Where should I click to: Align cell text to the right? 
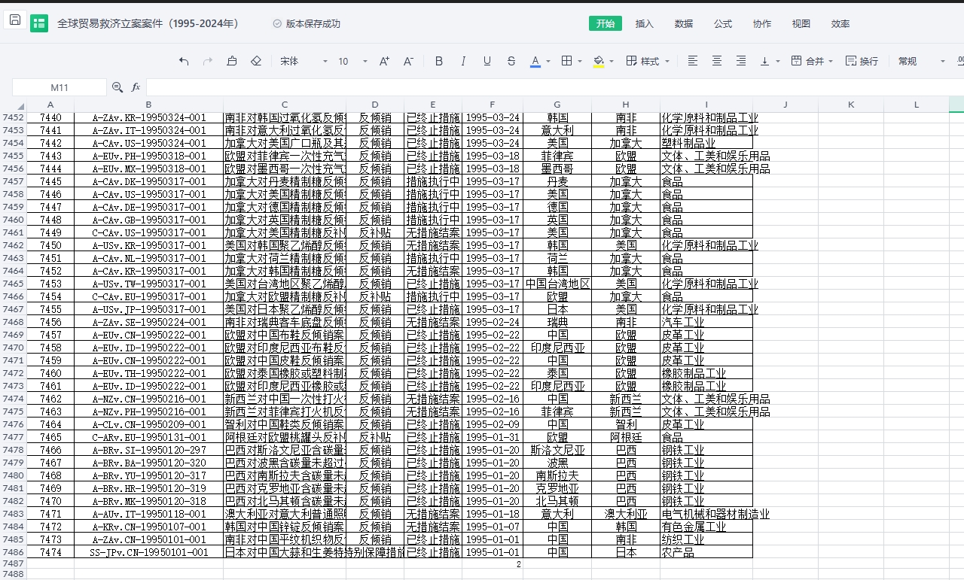pos(741,61)
